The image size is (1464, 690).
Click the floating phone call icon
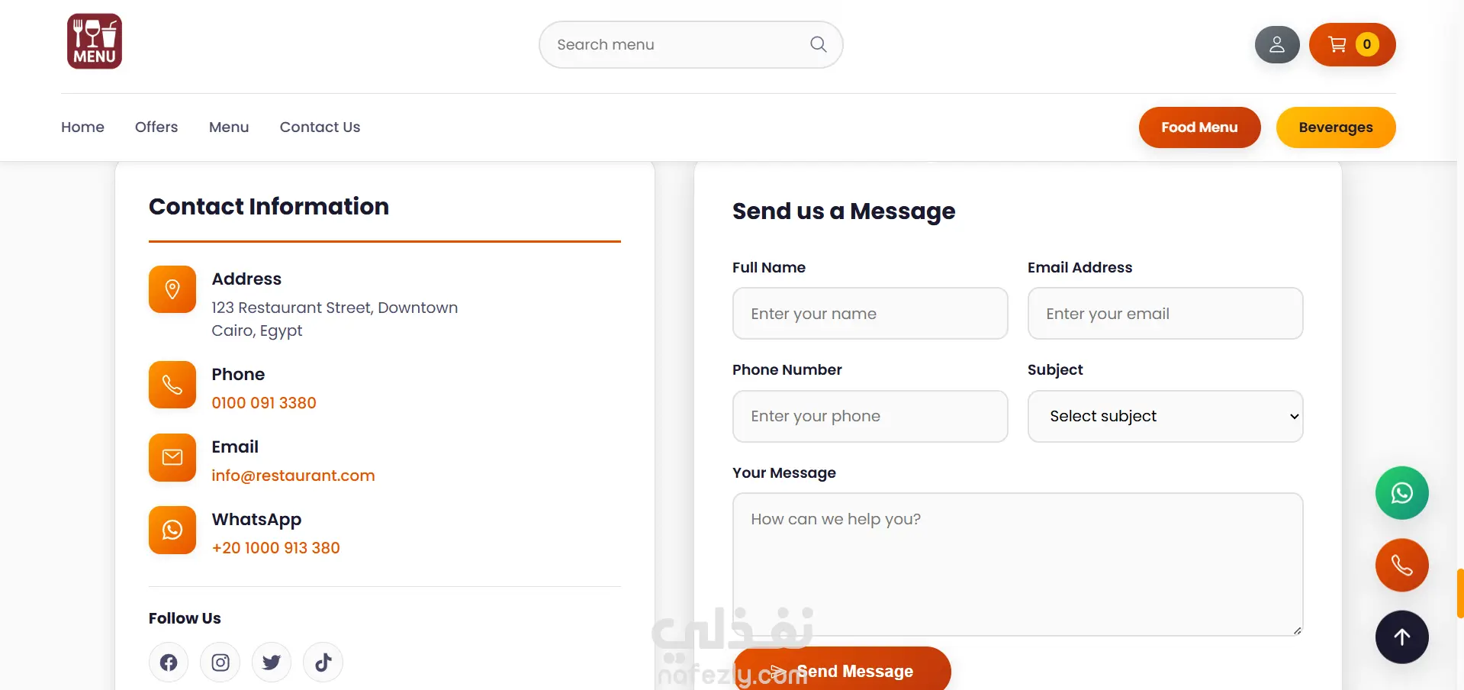click(1401, 566)
